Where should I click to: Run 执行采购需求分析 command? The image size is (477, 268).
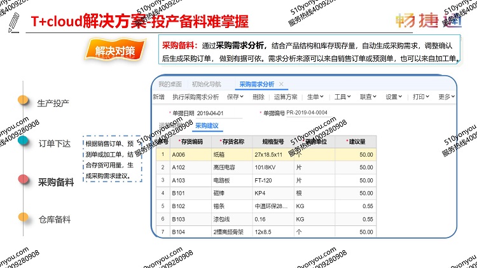click(195, 97)
